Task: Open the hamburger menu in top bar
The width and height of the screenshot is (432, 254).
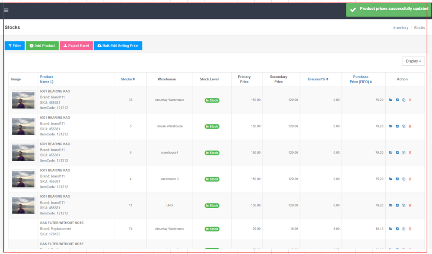Action: (6, 10)
